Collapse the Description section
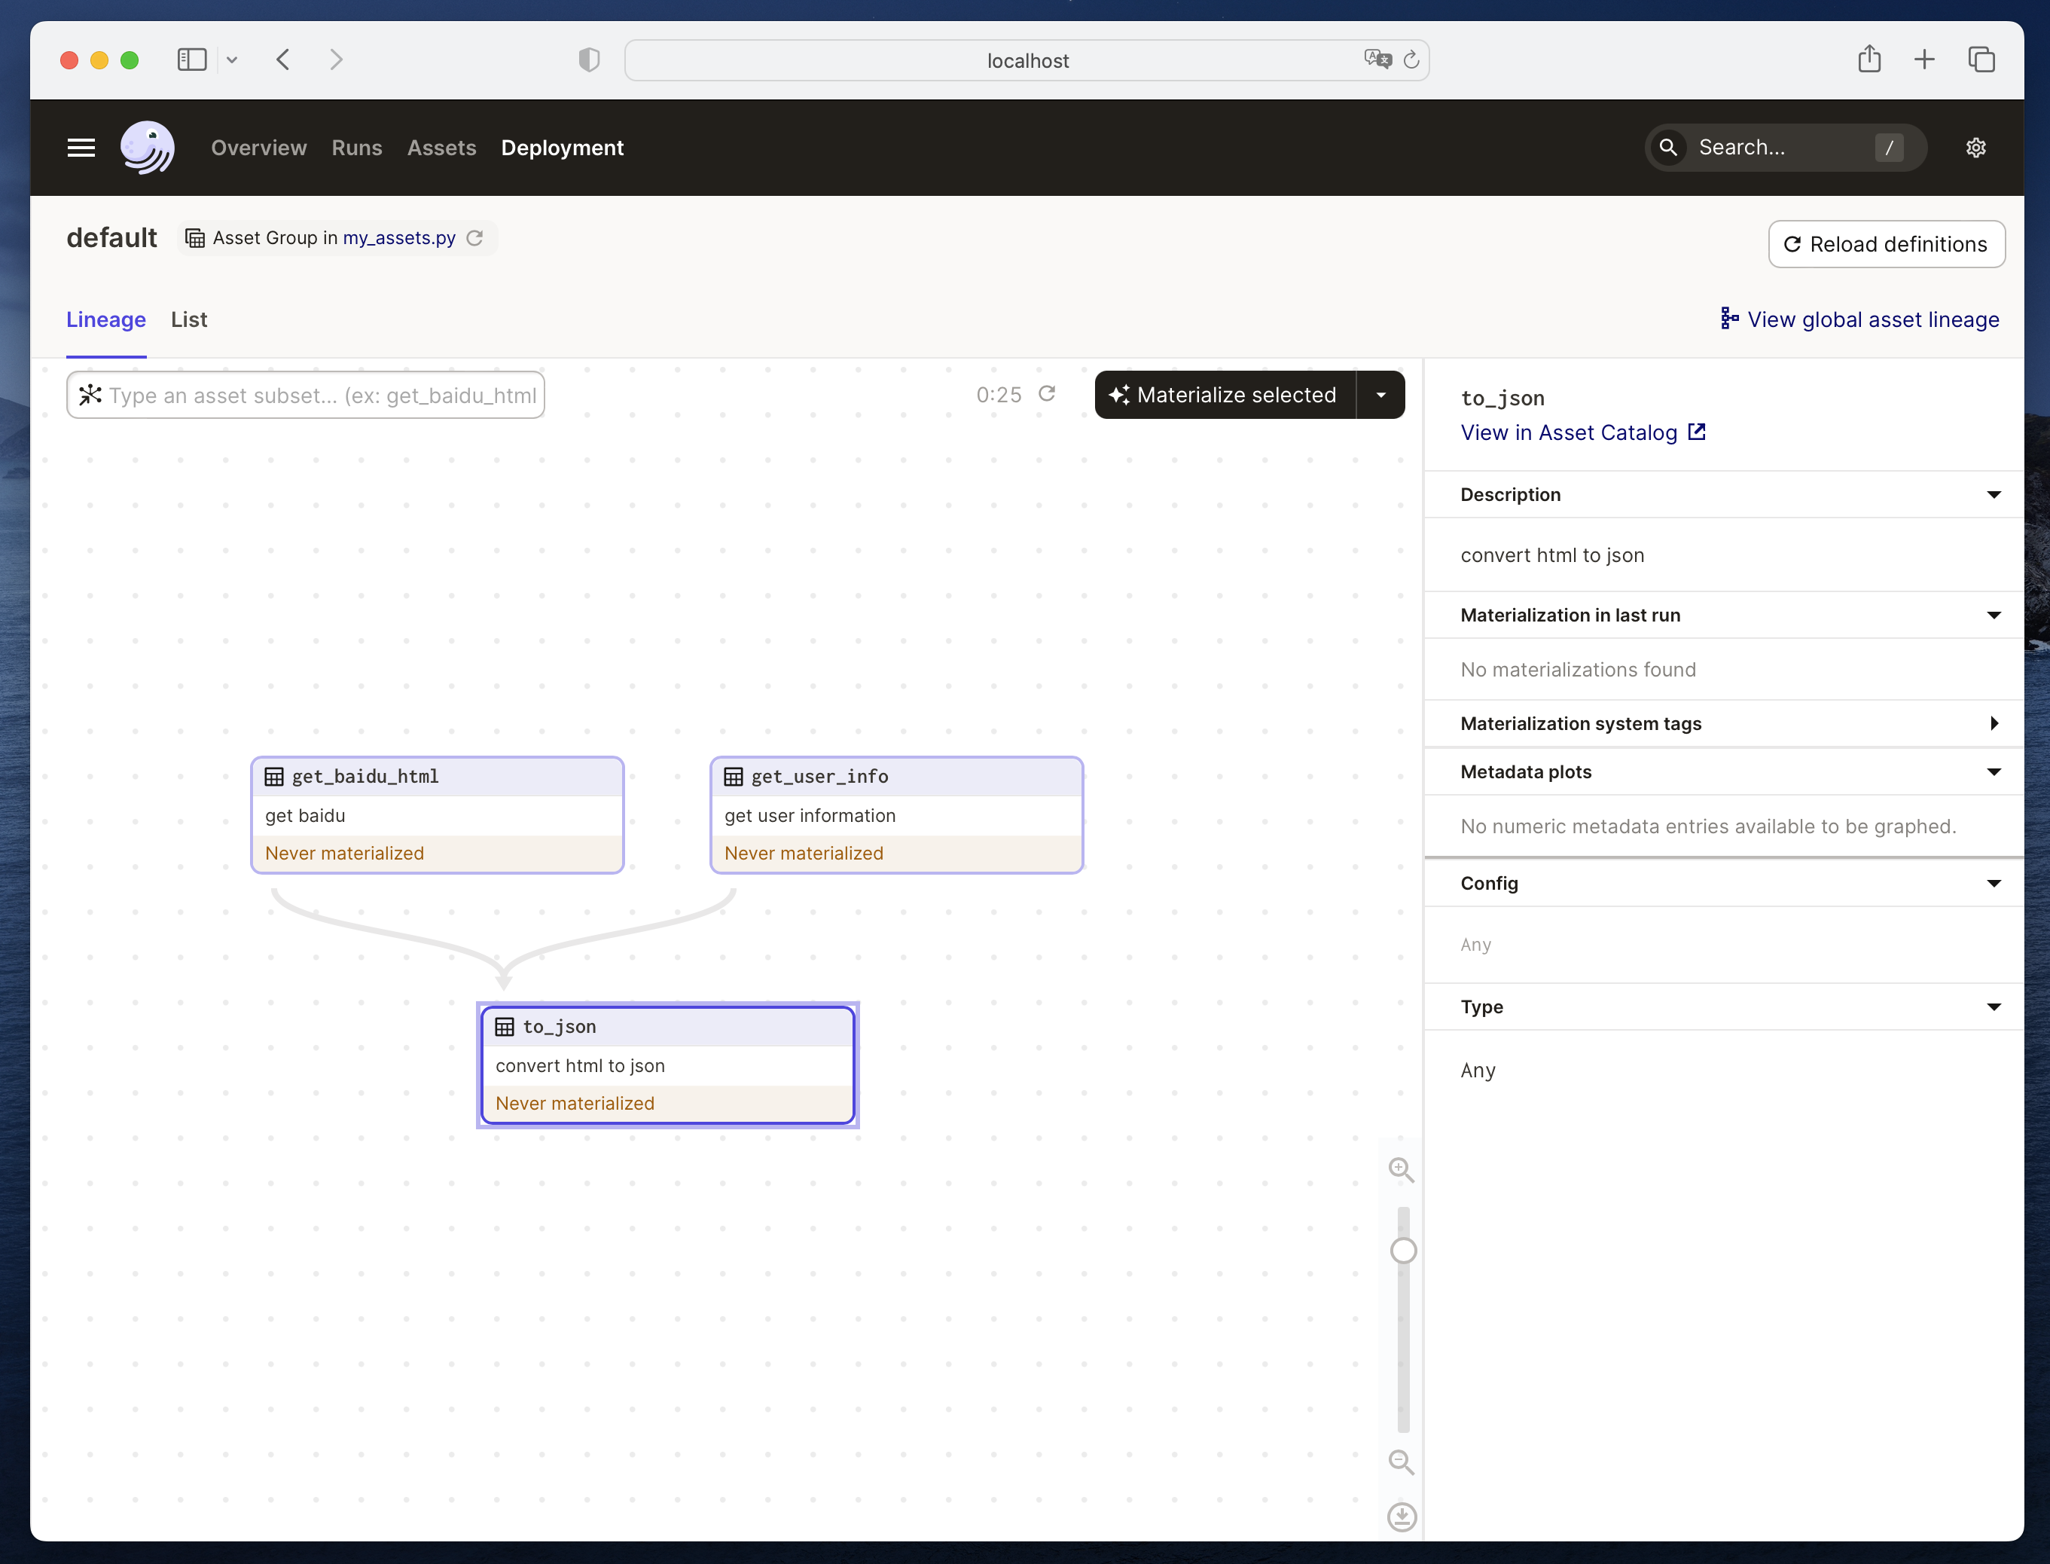The height and width of the screenshot is (1564, 2050). (x=1994, y=494)
